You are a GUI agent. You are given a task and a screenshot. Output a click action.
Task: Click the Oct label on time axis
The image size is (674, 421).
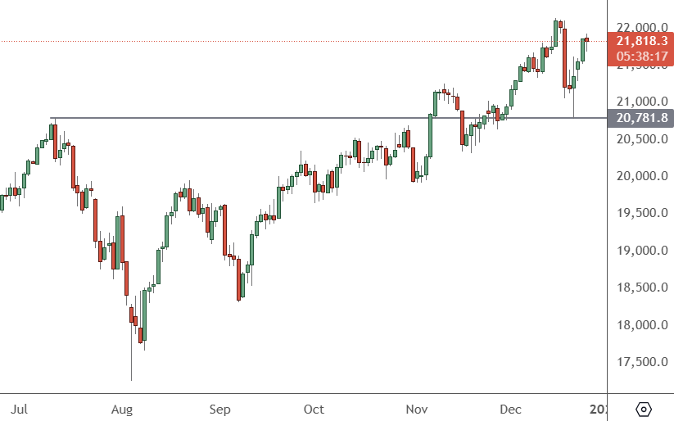tap(314, 409)
